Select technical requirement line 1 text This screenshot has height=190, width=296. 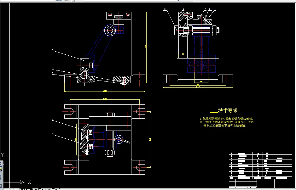[x=226, y=119]
